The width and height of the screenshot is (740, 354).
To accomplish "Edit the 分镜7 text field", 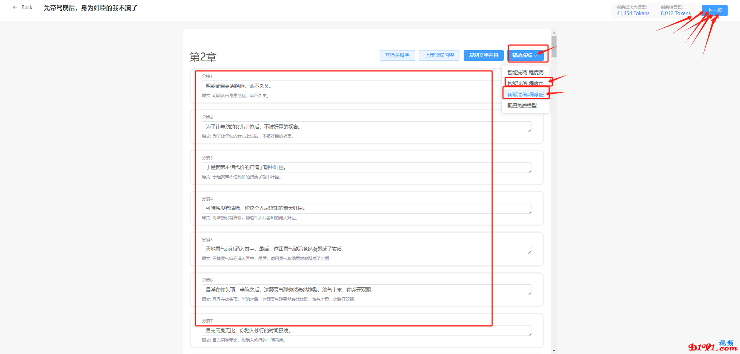I will point(367,331).
